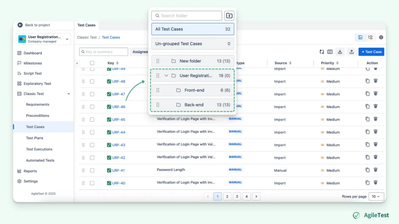Click row handle for URF-44
399x224 pixels.
(x=83, y=132)
